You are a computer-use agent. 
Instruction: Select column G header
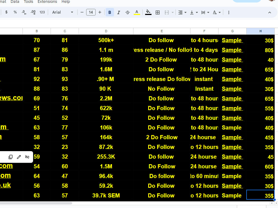(x=232, y=31)
